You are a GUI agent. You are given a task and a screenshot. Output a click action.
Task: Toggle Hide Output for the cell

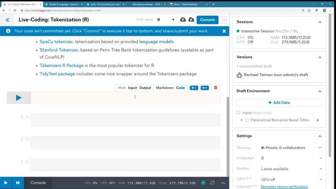pyautogui.click(x=145, y=88)
